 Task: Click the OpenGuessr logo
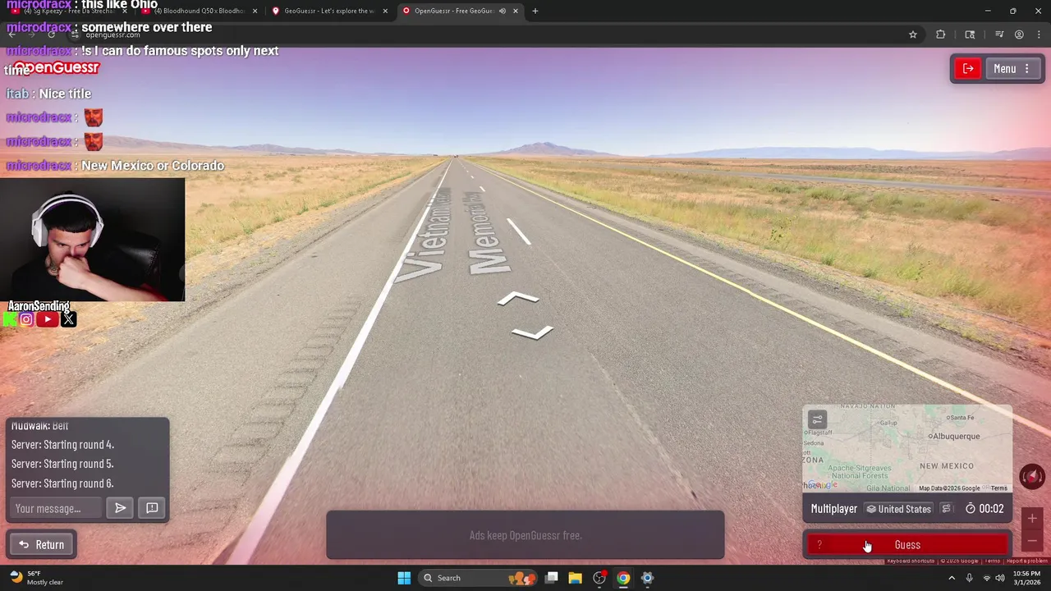point(55,68)
